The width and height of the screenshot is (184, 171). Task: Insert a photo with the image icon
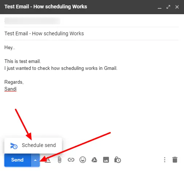[106, 160]
